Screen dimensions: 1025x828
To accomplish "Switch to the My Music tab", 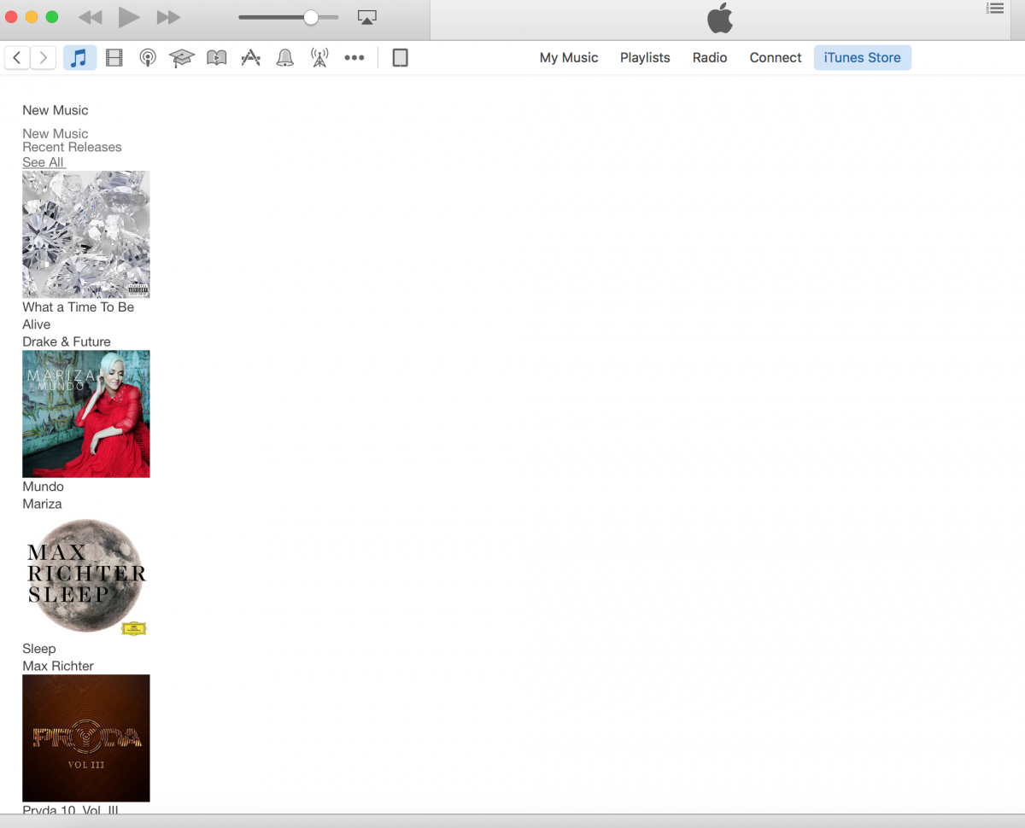I will click(x=569, y=58).
